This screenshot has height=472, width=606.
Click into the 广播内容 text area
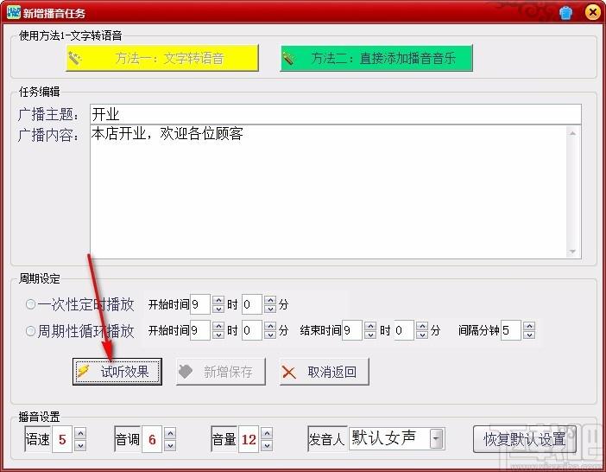(329, 192)
